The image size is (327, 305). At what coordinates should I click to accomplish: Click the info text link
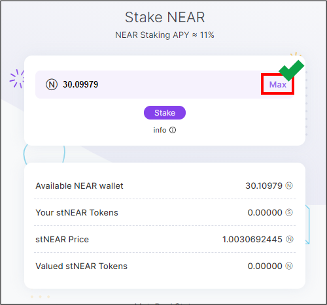[x=160, y=130]
